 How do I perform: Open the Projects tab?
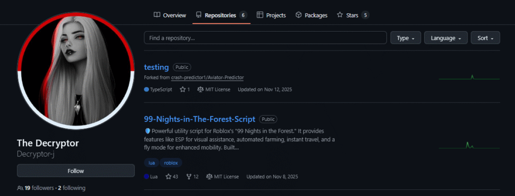pos(271,15)
